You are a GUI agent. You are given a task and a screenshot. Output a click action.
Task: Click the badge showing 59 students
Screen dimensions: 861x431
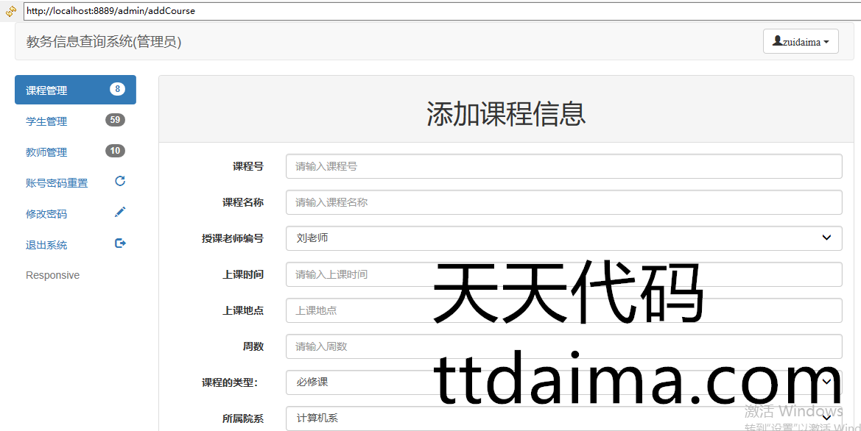click(x=115, y=120)
